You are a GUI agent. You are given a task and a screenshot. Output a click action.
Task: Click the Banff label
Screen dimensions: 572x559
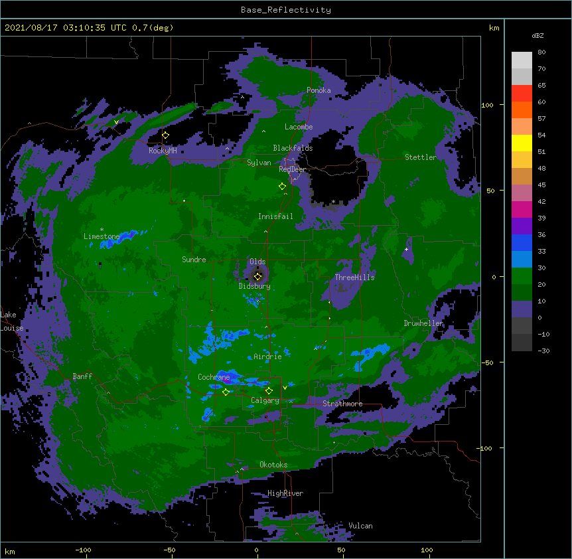coord(82,376)
